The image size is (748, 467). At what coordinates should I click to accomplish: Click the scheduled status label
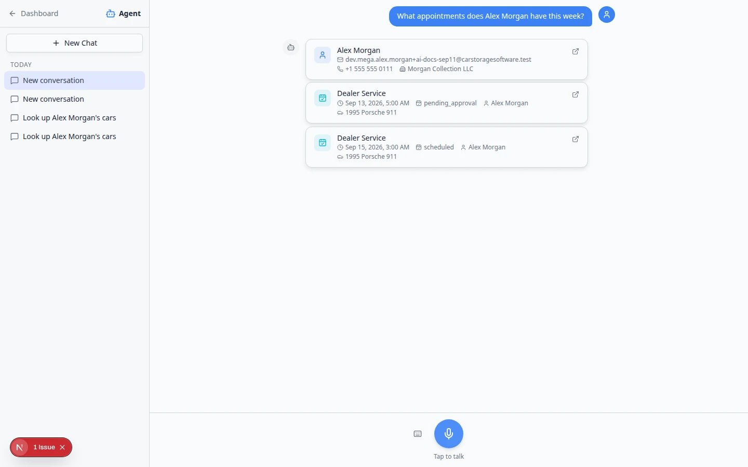[x=438, y=147]
